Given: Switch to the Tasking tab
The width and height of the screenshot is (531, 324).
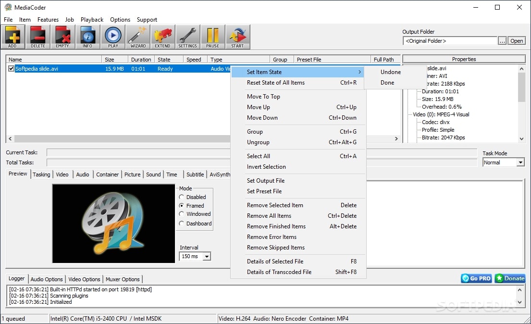Looking at the screenshot, I should tap(41, 174).
